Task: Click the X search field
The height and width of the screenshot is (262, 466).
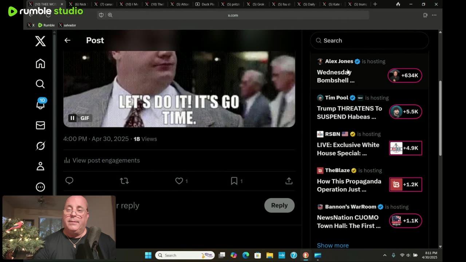Action: (x=370, y=40)
